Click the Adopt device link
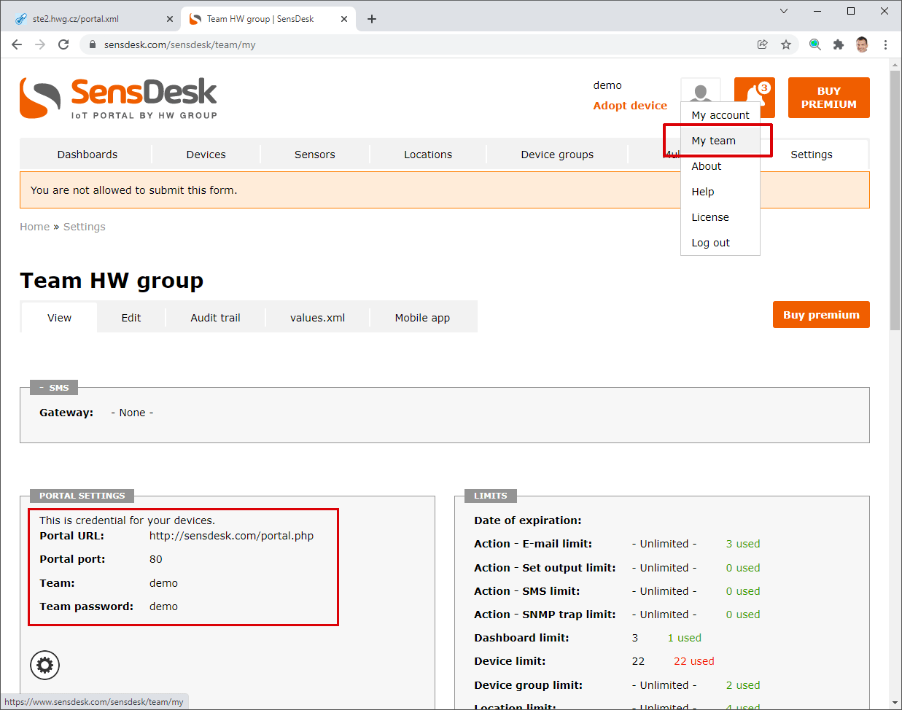The height and width of the screenshot is (710, 902). pyautogui.click(x=630, y=106)
